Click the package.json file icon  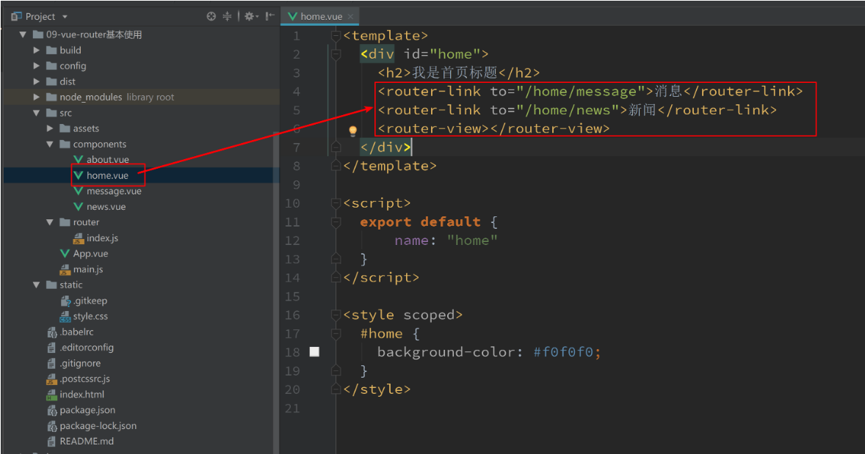tap(52, 411)
